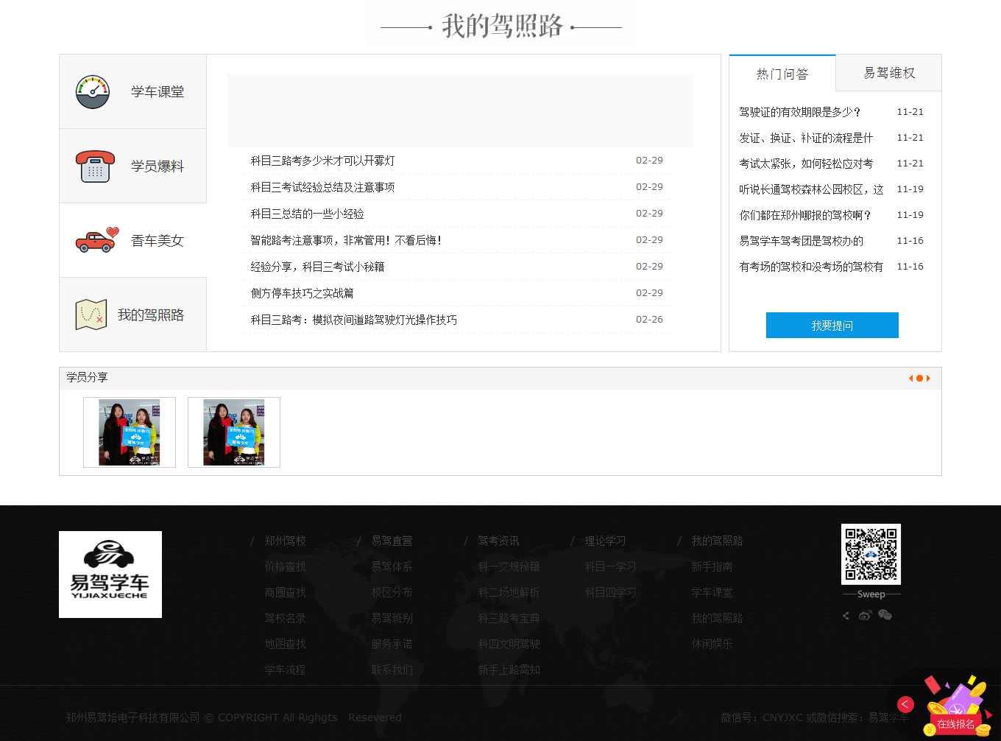Select the share arrow icon in the footer
Screen dimensions: 1001x741
[x=845, y=615]
